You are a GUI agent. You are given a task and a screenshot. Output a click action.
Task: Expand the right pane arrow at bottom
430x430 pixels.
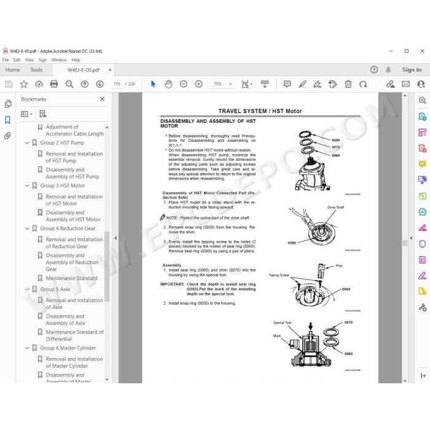[423, 376]
